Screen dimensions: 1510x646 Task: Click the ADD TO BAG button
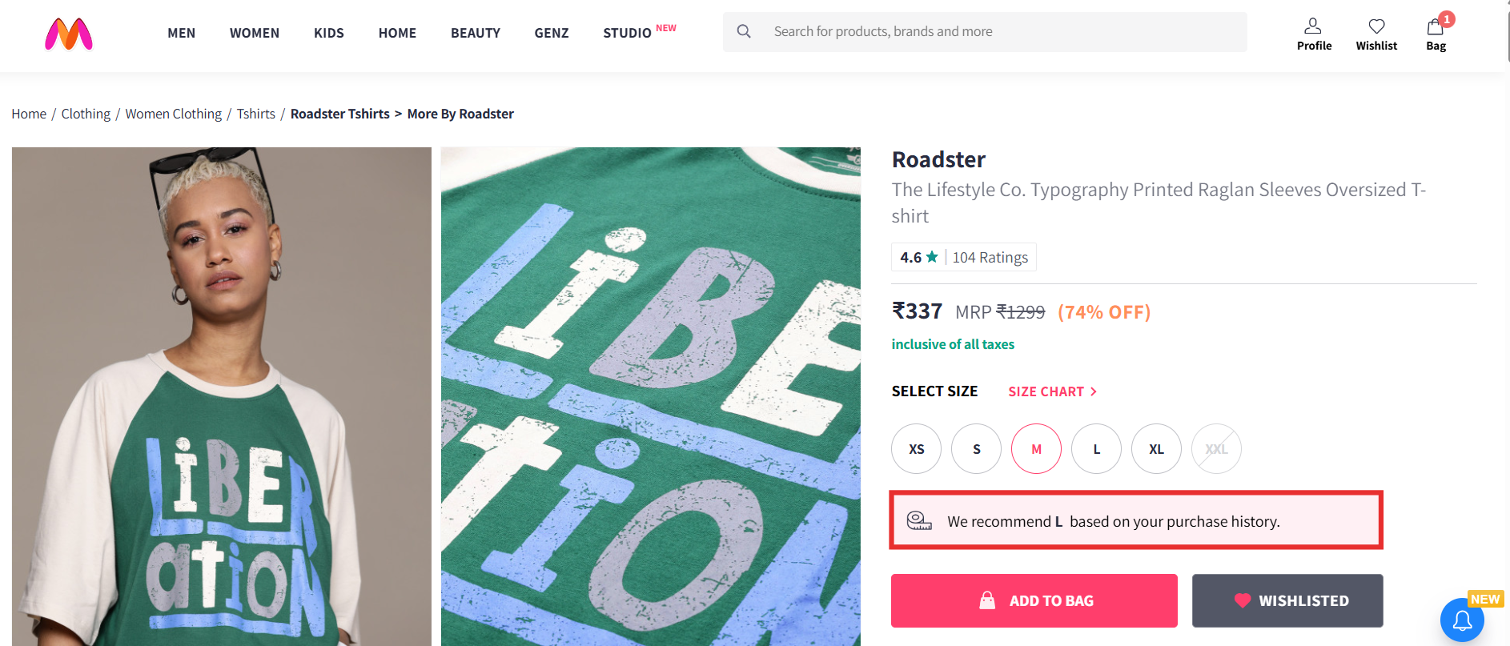coord(1034,600)
